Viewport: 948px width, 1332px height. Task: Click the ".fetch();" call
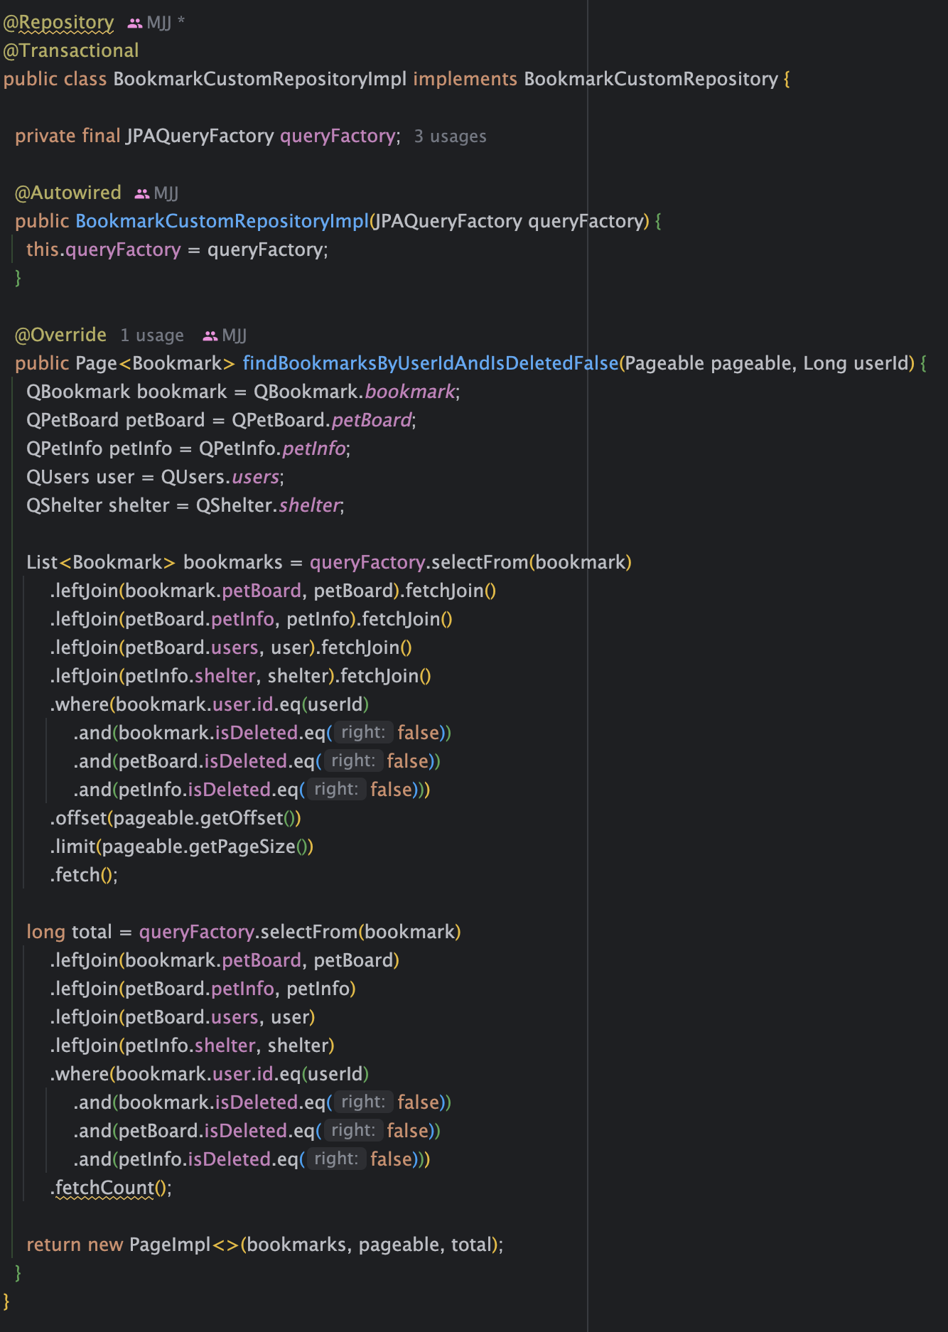click(84, 875)
